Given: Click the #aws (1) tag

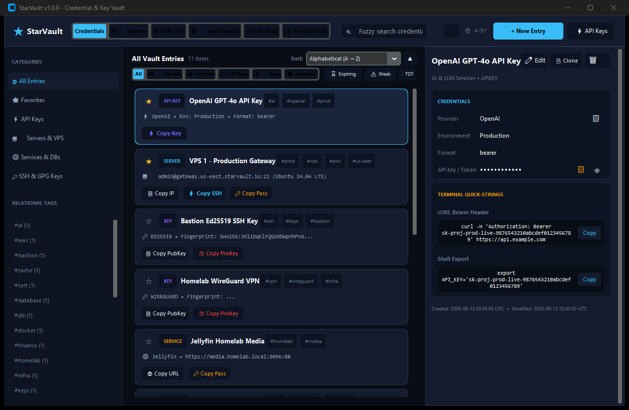Looking at the screenshot, I should [x=25, y=240].
